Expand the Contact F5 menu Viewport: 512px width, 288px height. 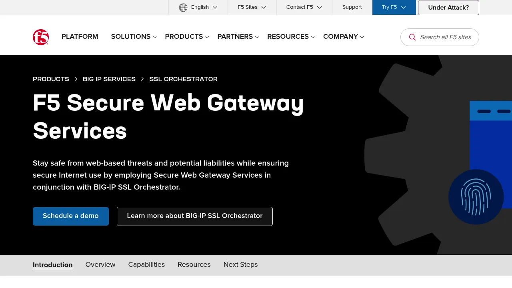304,7
